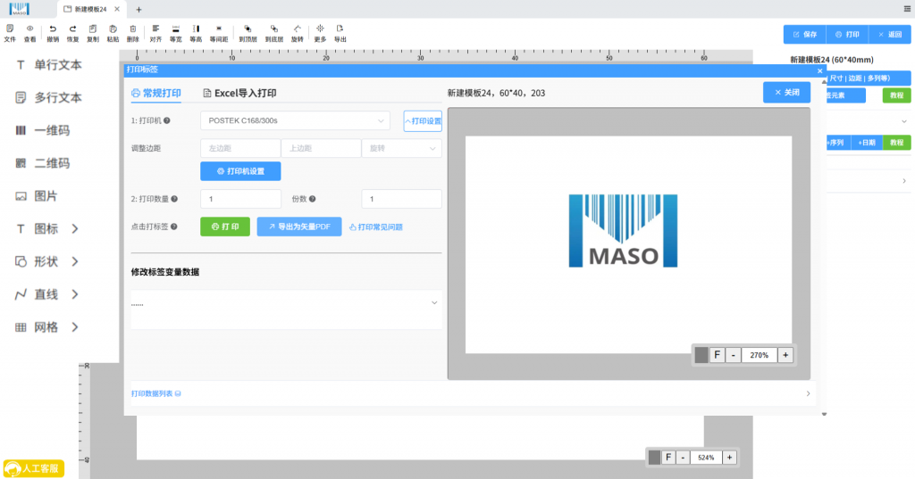Click the green 打印 button
The image size is (915, 479).
(225, 227)
